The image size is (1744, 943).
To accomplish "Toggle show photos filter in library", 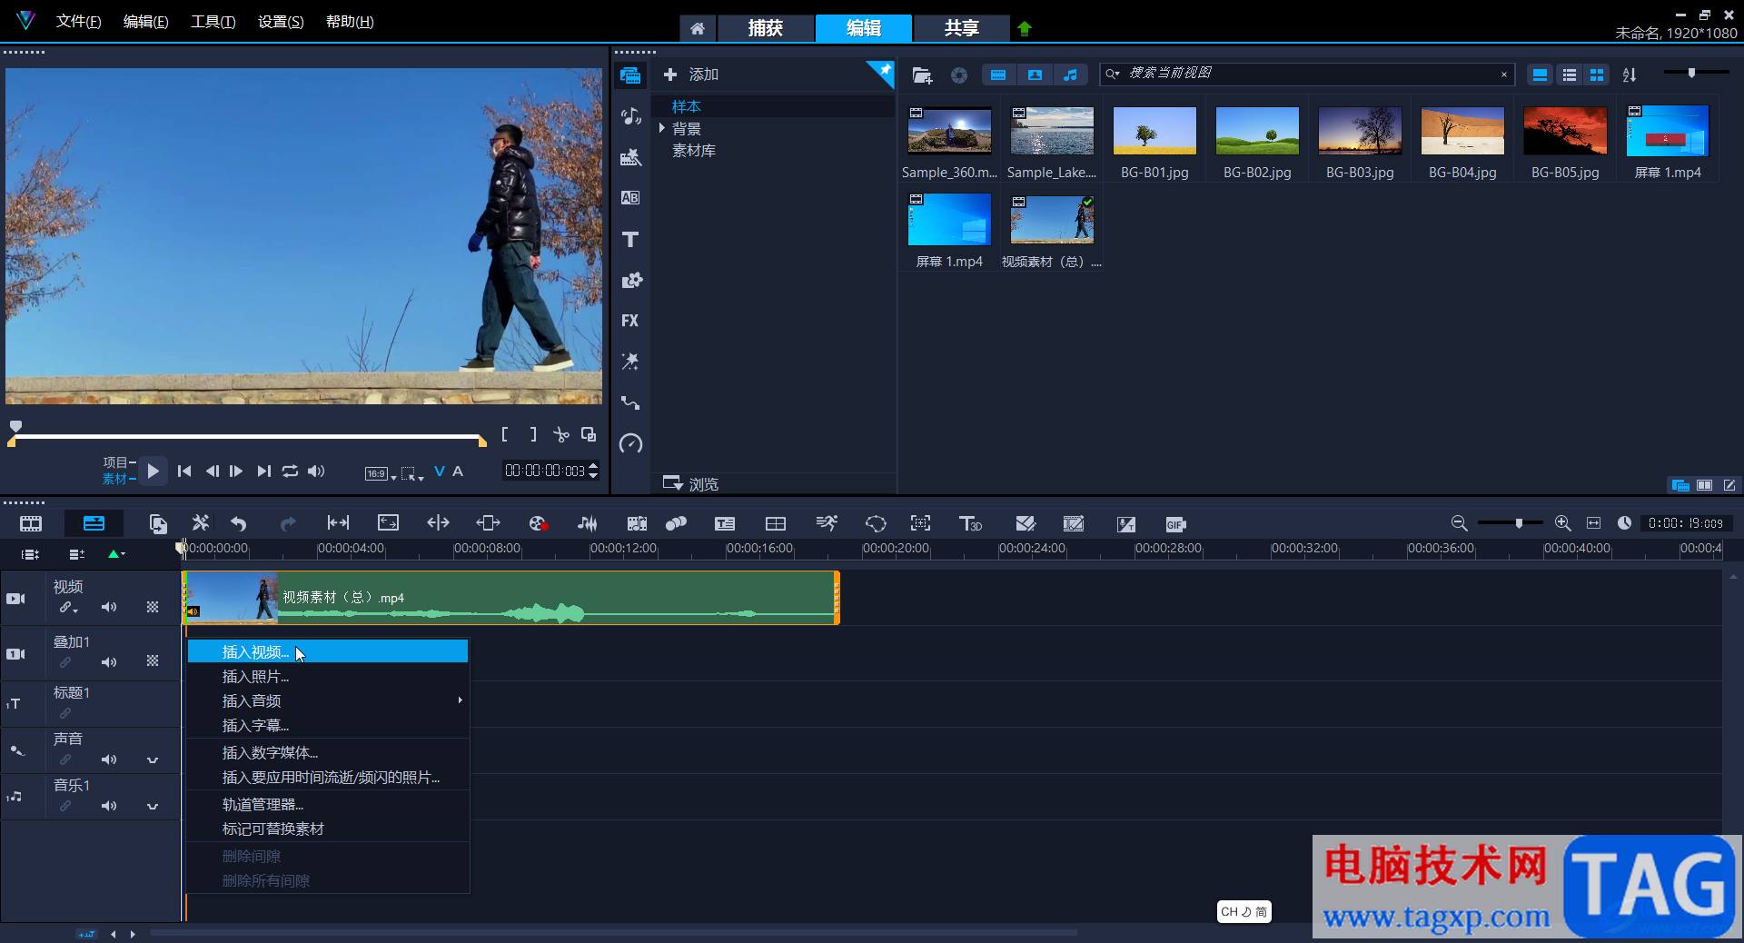I will [1035, 74].
